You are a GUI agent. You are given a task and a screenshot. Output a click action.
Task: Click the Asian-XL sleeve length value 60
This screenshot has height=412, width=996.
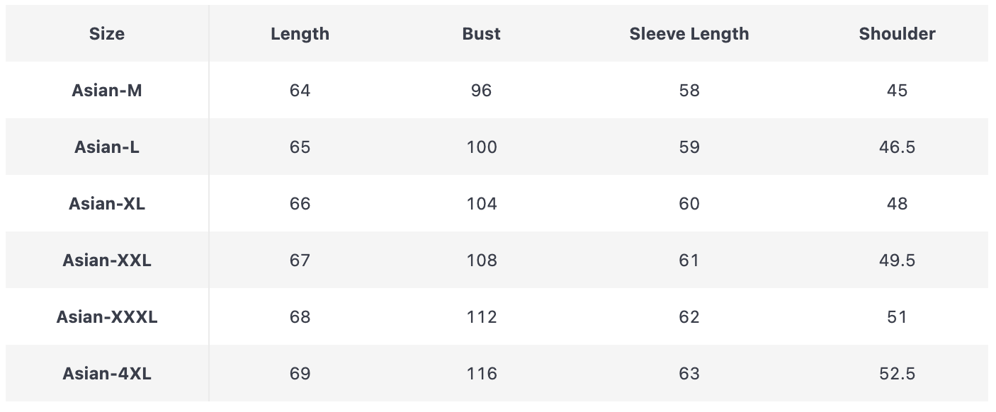pyautogui.click(x=689, y=204)
